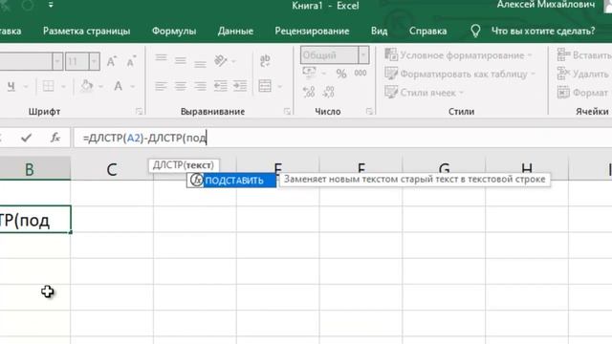Increase font size with the large A icon

point(112,61)
